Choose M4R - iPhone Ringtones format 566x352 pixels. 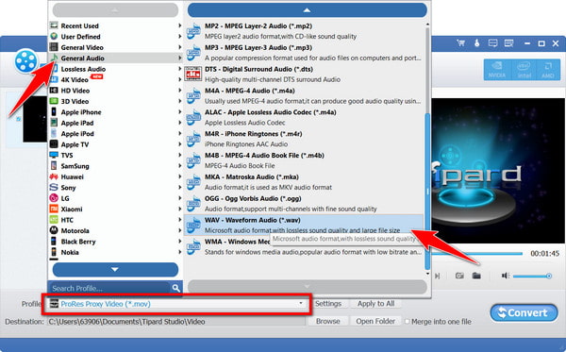pos(304,139)
